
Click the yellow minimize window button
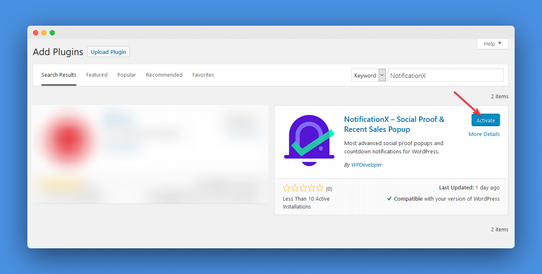(x=44, y=33)
